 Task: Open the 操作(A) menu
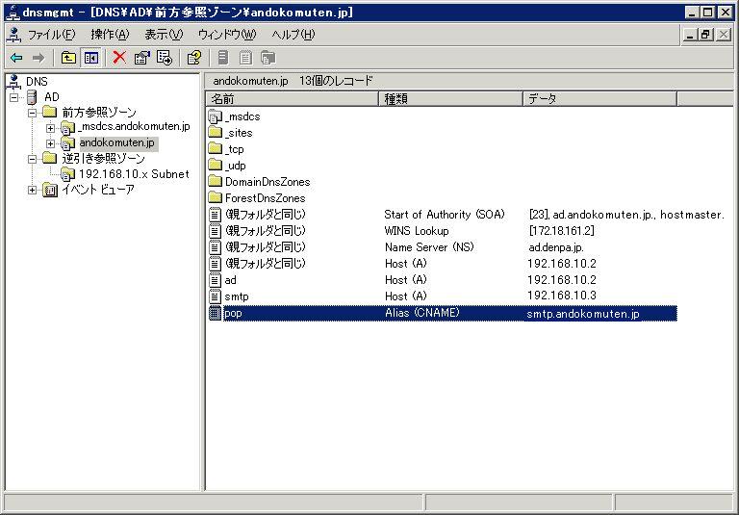coord(109,35)
